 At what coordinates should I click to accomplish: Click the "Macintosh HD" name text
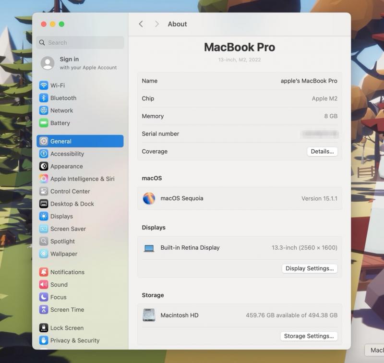[180, 315]
